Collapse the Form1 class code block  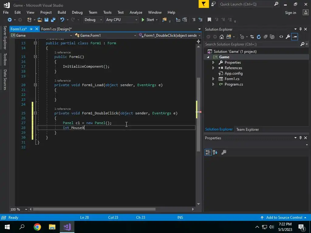(x=35, y=43)
